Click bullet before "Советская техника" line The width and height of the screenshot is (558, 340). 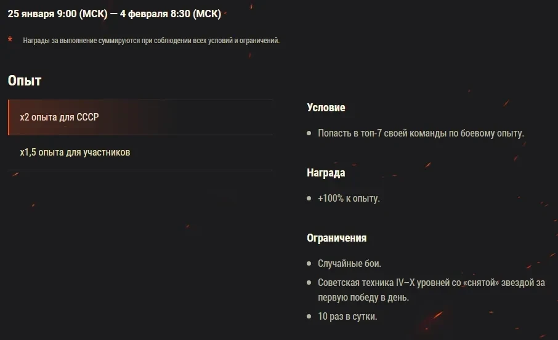309,283
